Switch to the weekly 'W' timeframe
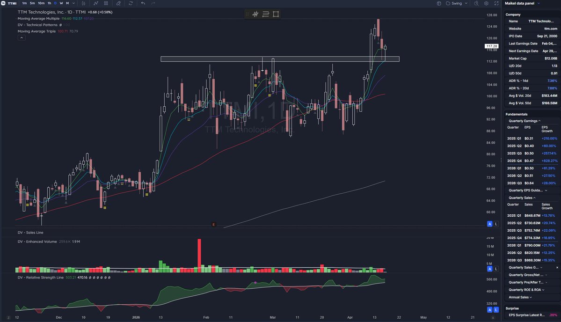 click(61, 3)
